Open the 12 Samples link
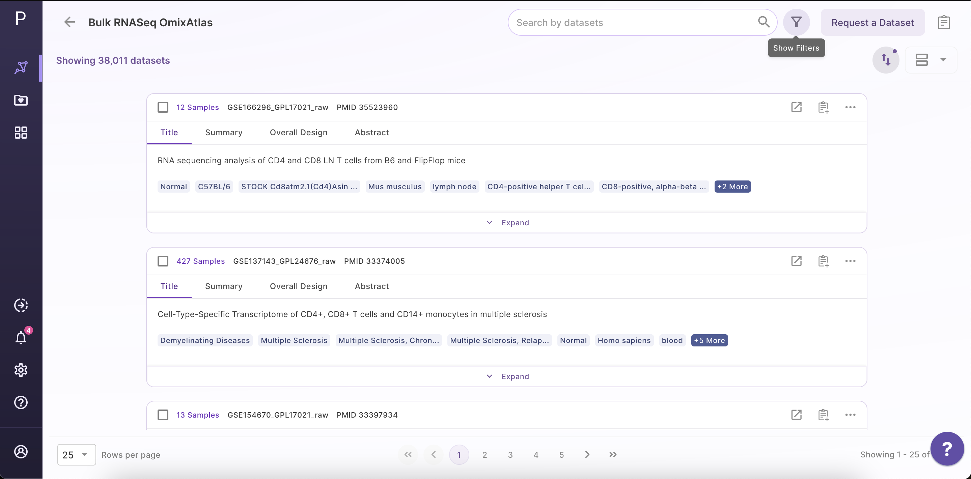Viewport: 971px width, 479px height. [x=197, y=107]
